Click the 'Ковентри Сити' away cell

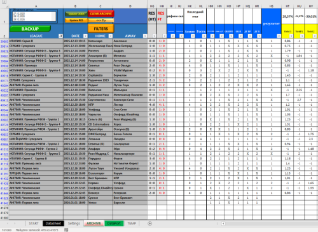[x=130, y=99]
